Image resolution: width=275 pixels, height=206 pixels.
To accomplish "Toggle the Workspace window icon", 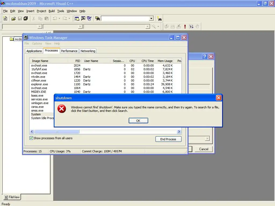I will pos(77,19).
